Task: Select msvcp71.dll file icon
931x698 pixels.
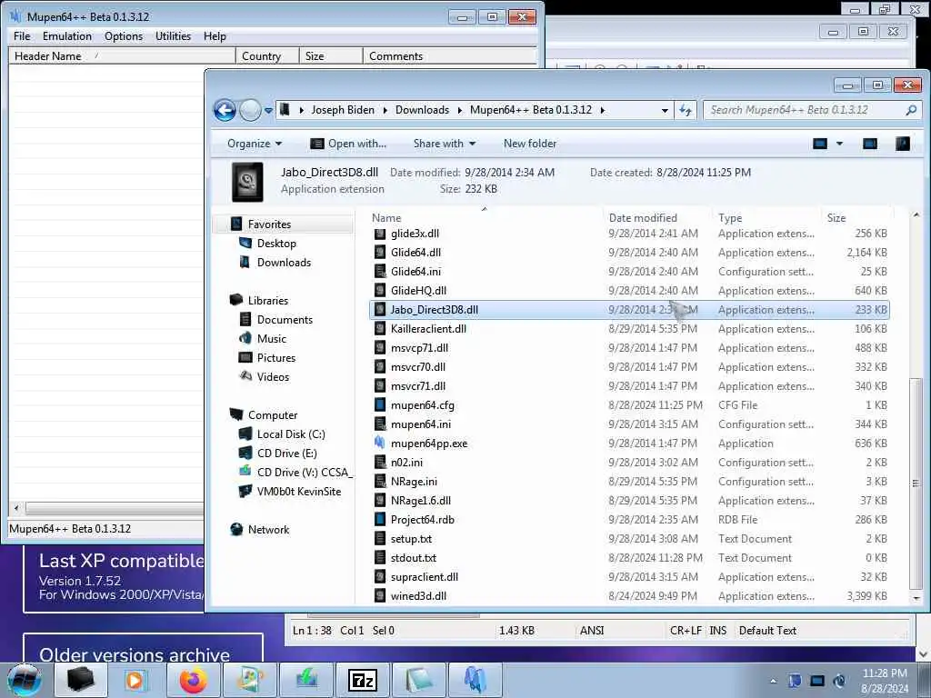Action: click(380, 348)
